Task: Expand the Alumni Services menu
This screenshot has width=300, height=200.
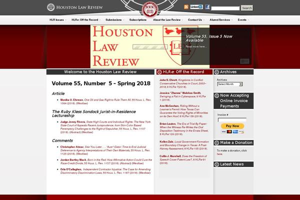Action: pyautogui.click(x=221, y=20)
